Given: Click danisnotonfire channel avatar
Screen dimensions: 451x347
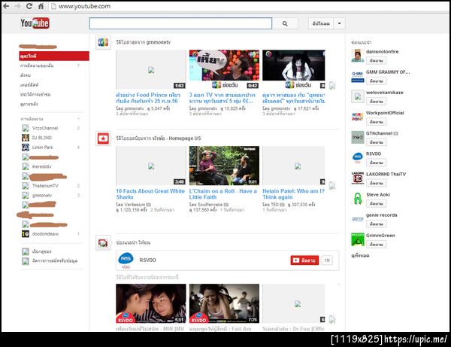Looking at the screenshot, I should [x=358, y=56].
